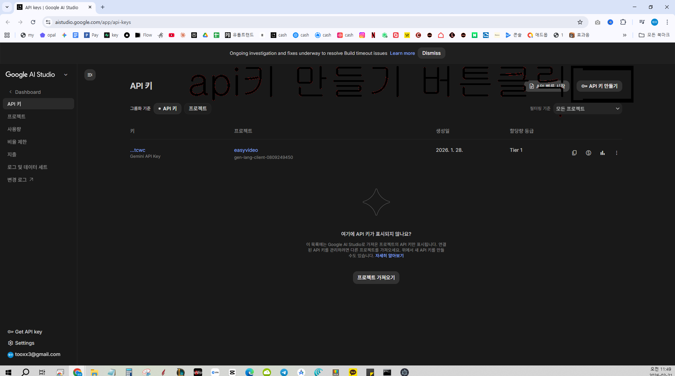Open the ...tcwc key link

click(137, 150)
